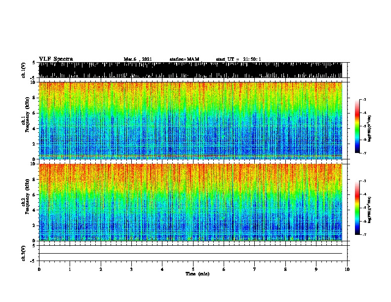Click the ch.2 spectrogram color scale bar

click(357, 208)
